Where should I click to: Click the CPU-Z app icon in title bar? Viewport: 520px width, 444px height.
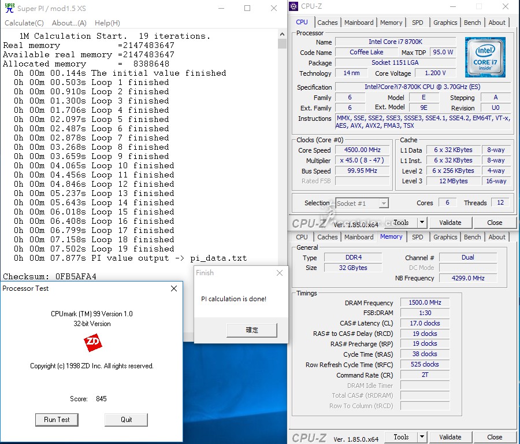tap(294, 6)
